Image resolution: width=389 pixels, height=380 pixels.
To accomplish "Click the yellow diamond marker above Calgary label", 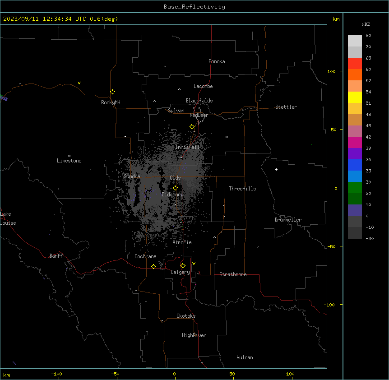I will (x=183, y=266).
